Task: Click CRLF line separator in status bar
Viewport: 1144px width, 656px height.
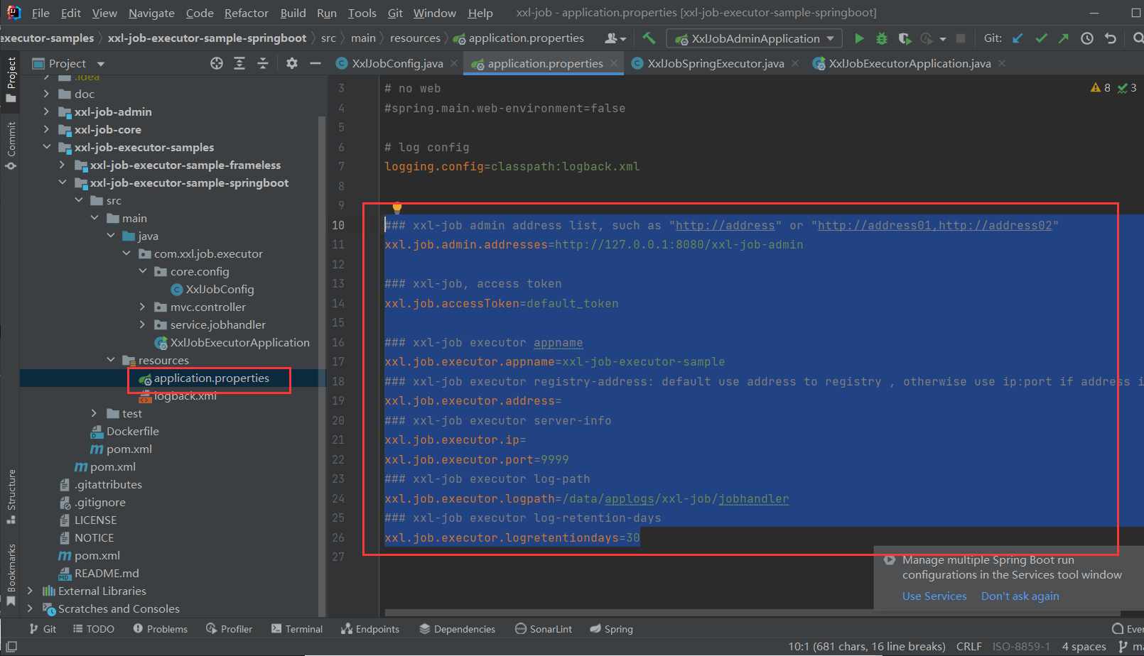Action: pos(968,646)
